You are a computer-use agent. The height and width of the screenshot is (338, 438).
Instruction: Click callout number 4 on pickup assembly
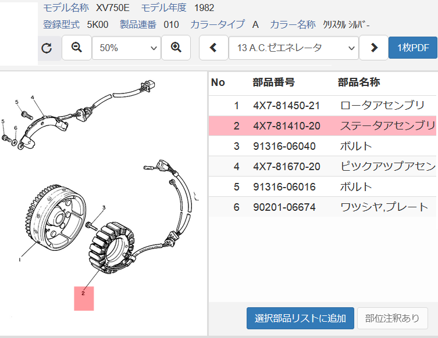33,98
